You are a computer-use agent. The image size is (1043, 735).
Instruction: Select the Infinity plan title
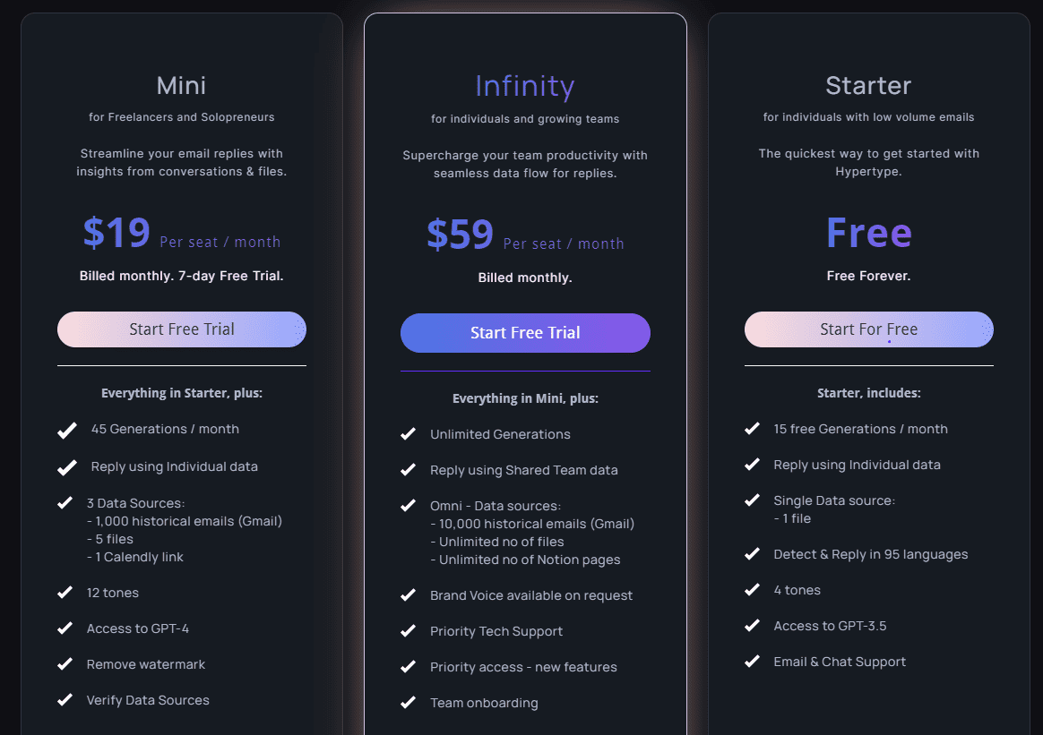tap(525, 86)
